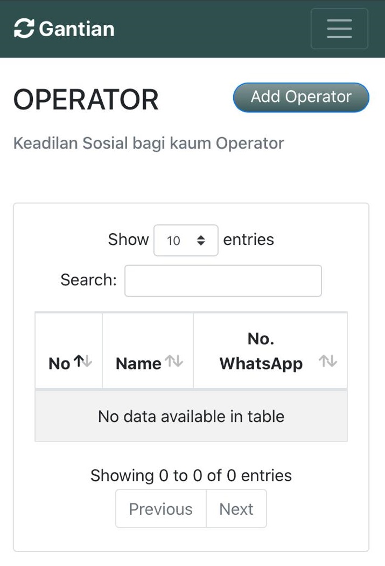Viewport: 385px width, 566px height.
Task: Open the hamburger navigation menu
Action: [x=339, y=29]
